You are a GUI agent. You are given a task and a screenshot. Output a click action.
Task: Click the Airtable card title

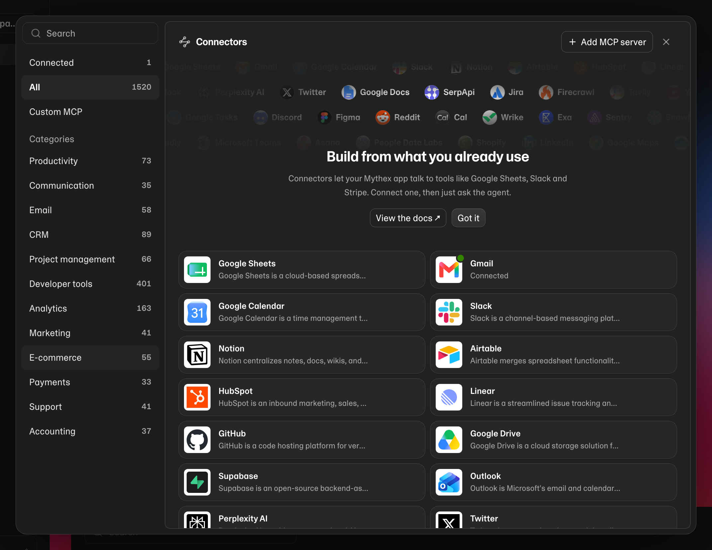486,348
